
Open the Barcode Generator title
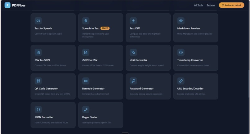93,89
